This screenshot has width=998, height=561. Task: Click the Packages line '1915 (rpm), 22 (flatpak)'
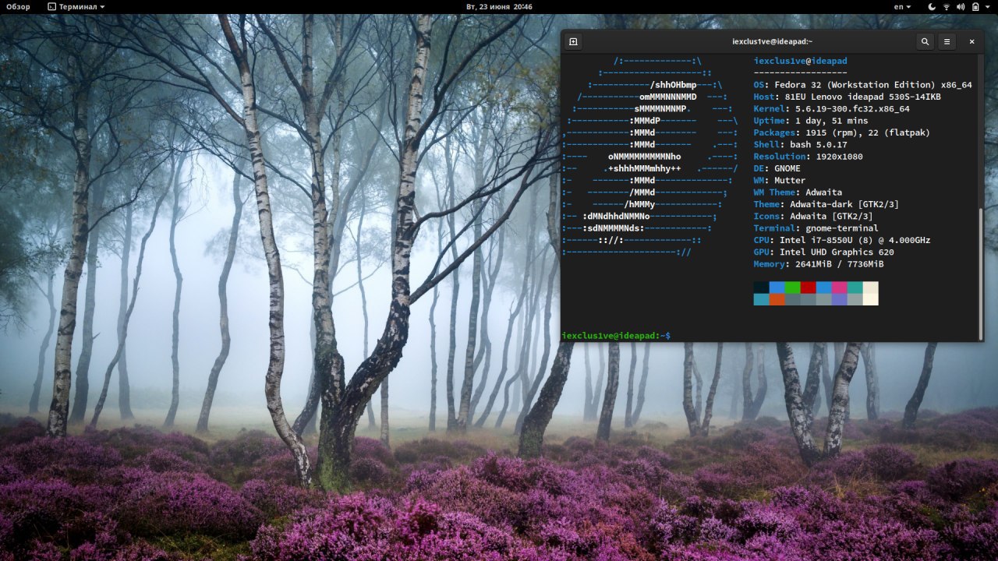point(841,132)
